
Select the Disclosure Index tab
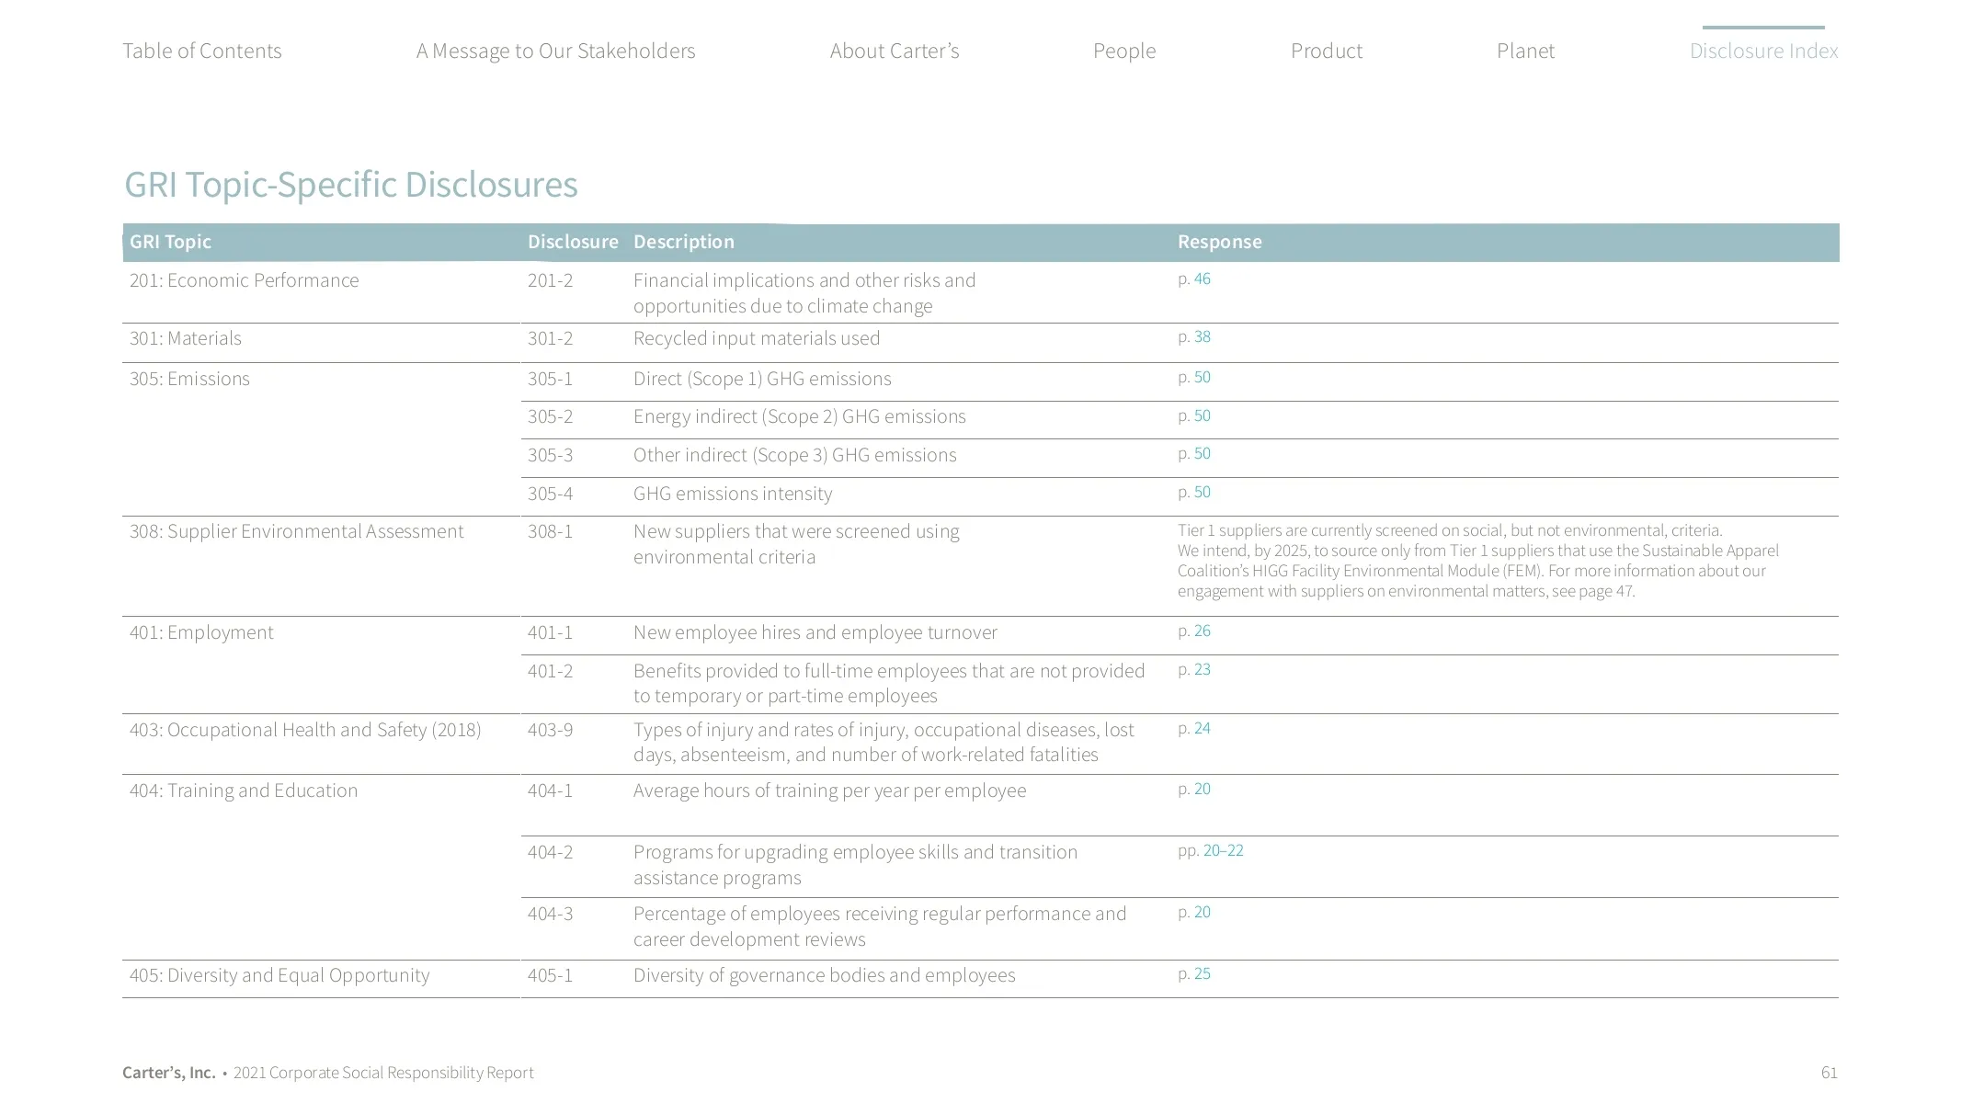pyautogui.click(x=1762, y=51)
